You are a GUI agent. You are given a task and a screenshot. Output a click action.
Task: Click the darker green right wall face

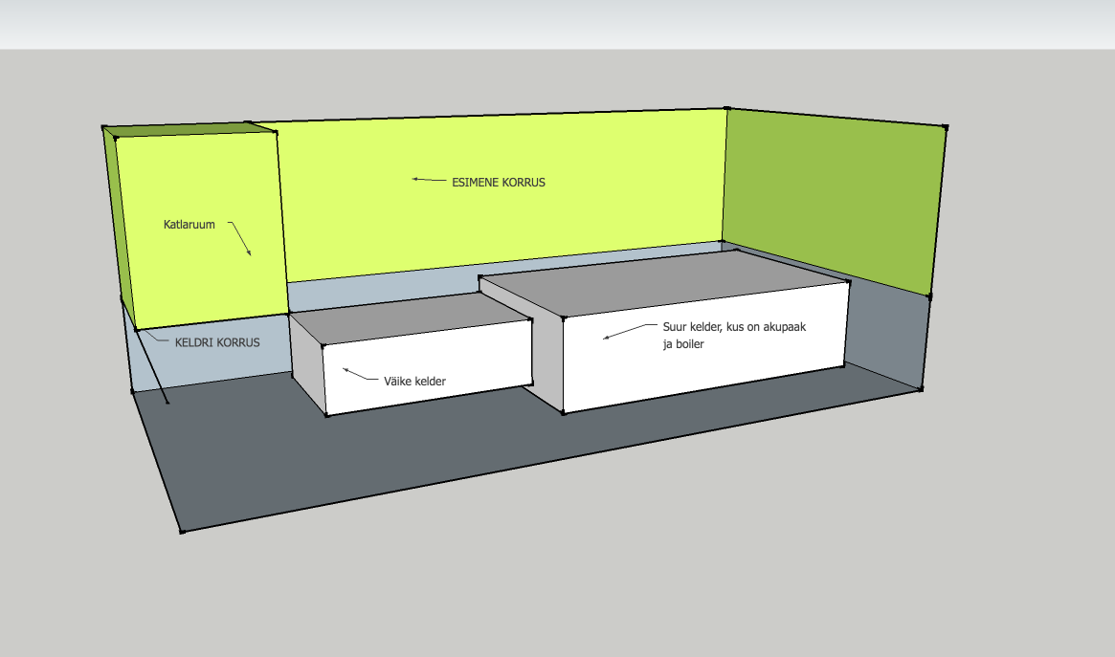coord(833,201)
